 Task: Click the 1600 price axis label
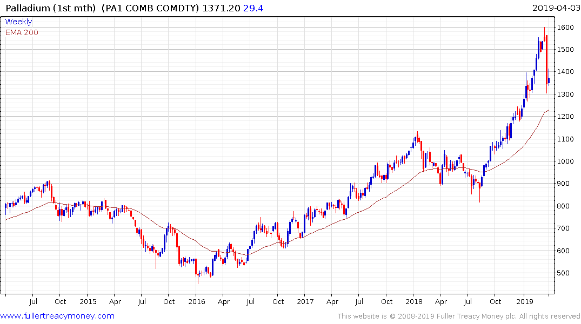coord(565,28)
